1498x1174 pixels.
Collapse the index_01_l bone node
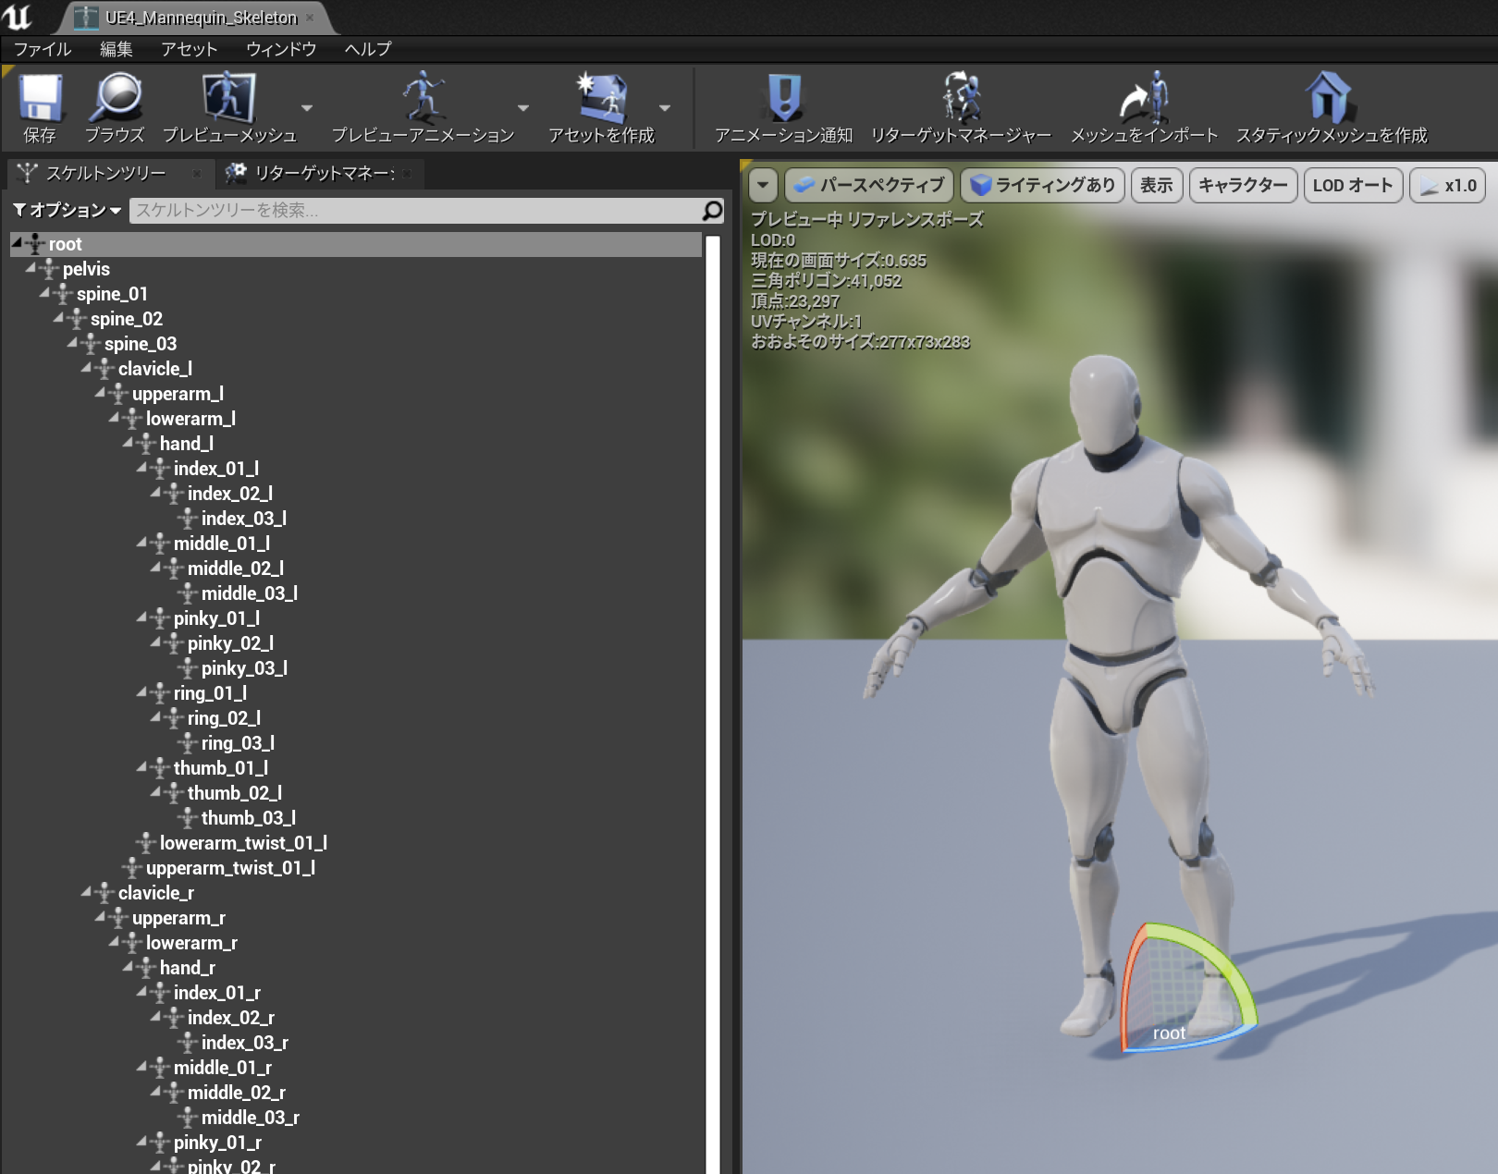pyautogui.click(x=141, y=467)
